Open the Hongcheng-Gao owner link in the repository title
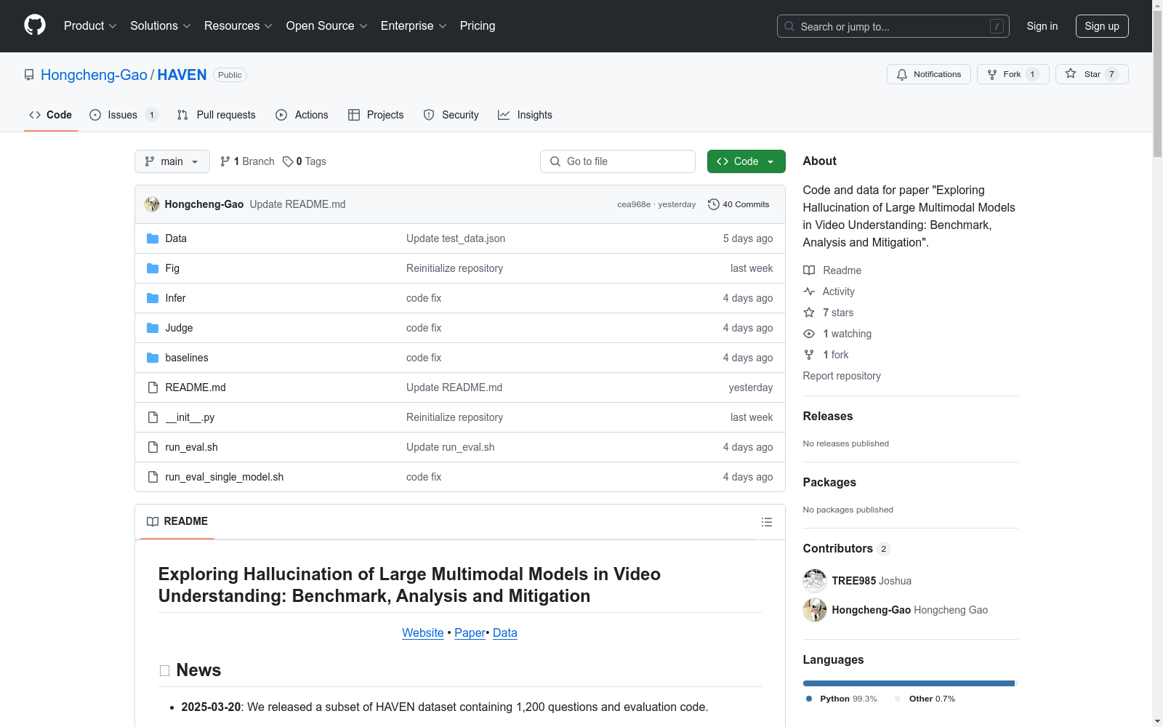The height and width of the screenshot is (727, 1163). click(94, 75)
